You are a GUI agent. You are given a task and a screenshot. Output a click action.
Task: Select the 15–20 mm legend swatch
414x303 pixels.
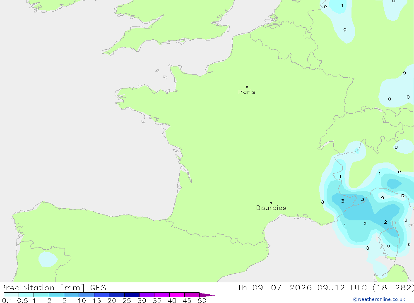(x=102, y=295)
